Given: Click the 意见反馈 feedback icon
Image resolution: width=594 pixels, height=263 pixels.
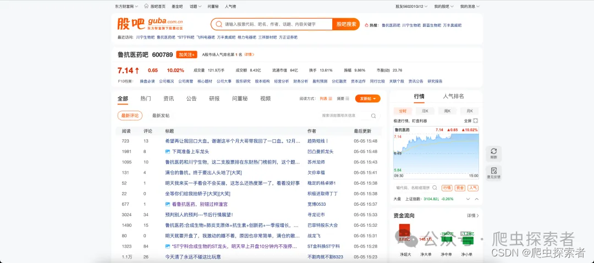Looking at the screenshot, I should tap(493, 171).
